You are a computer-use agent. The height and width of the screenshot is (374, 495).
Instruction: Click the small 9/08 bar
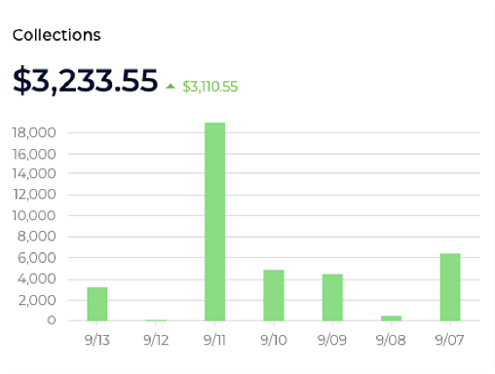pyautogui.click(x=391, y=318)
